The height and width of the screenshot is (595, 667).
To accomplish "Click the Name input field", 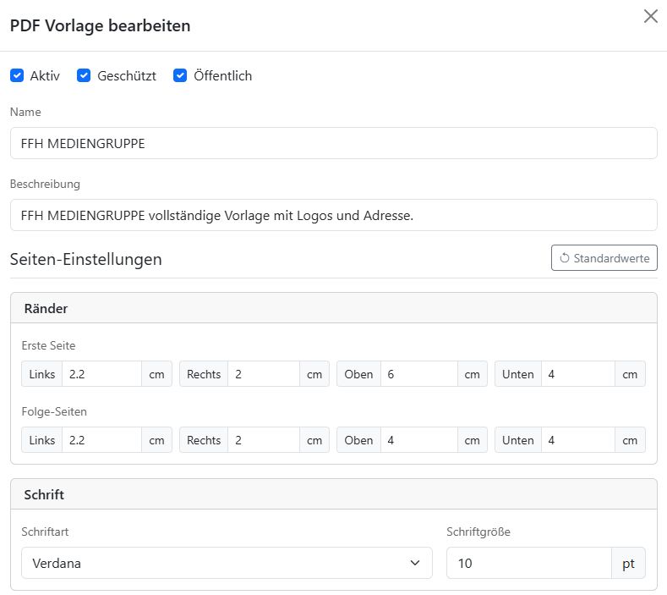I will coord(333,143).
